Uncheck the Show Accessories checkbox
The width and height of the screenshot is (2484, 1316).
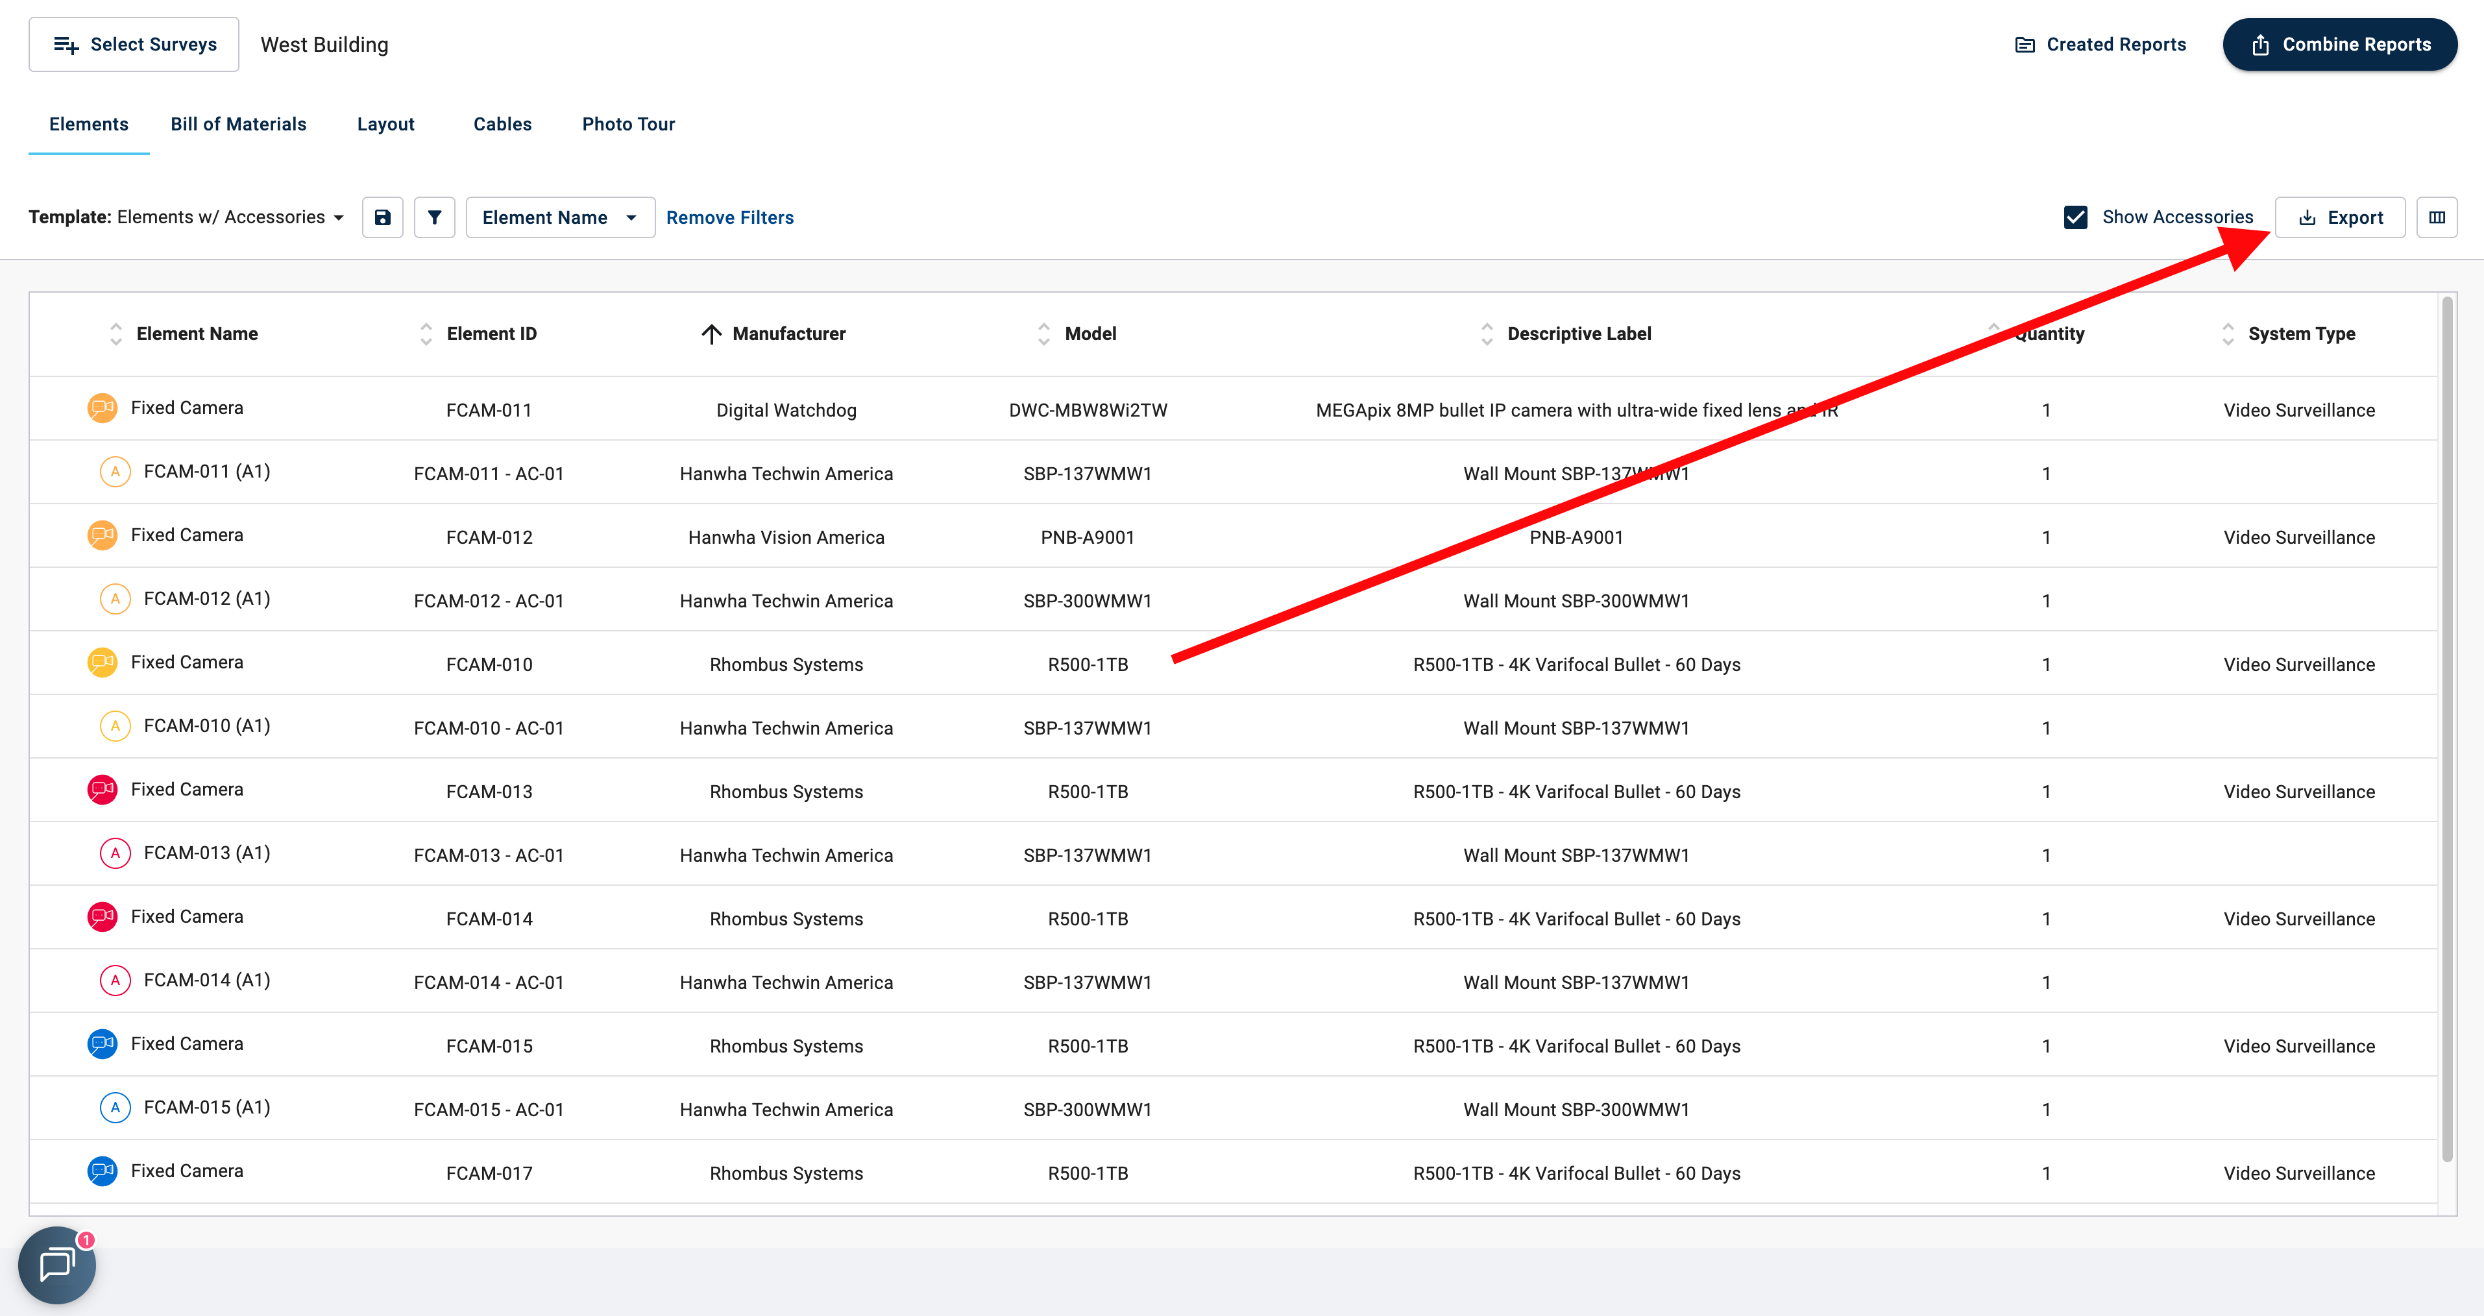[2075, 217]
